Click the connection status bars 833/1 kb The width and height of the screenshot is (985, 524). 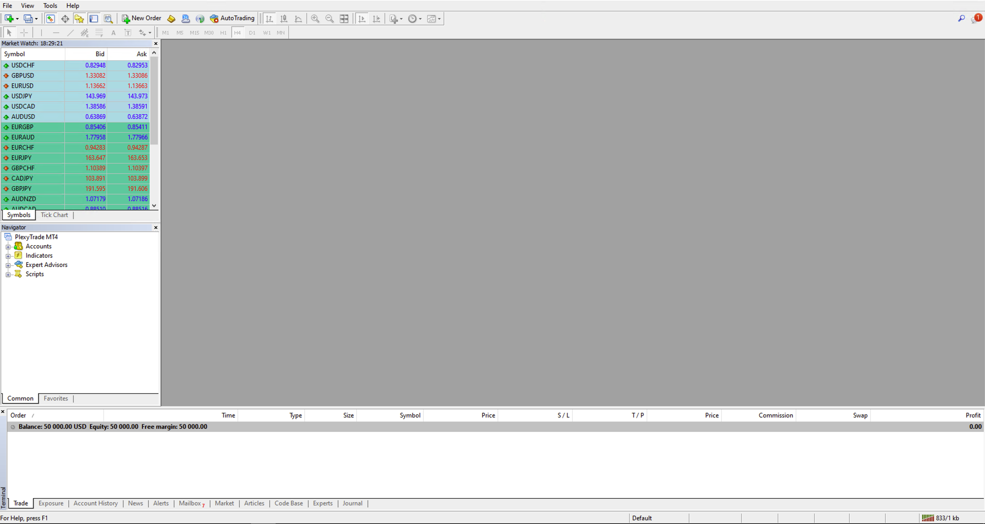tap(940, 518)
